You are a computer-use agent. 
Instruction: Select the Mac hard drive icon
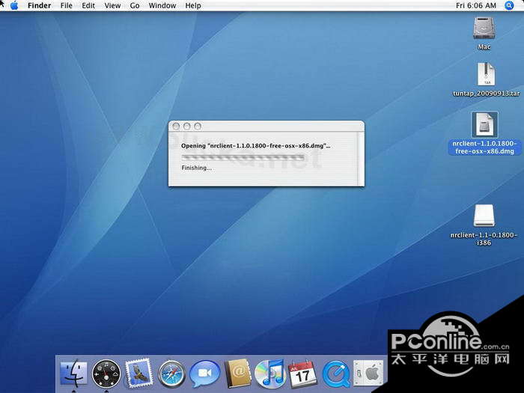pos(484,28)
